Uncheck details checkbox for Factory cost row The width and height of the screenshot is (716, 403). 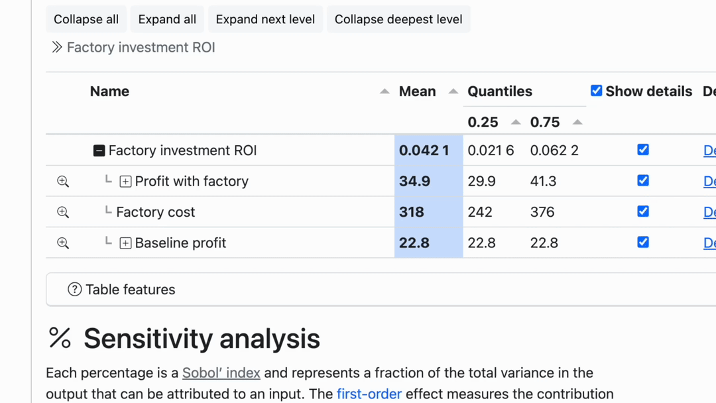[643, 211]
